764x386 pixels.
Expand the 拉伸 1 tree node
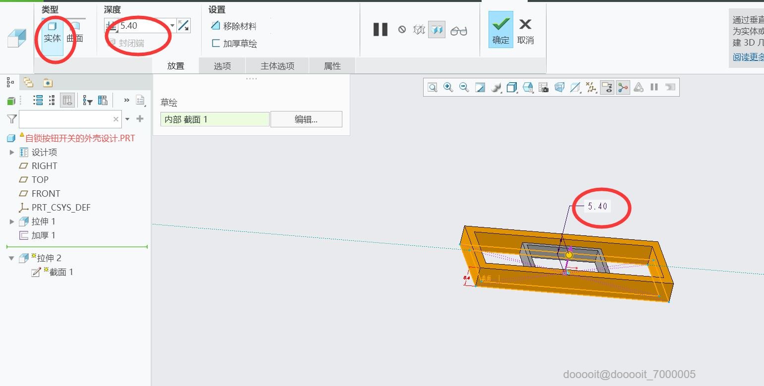point(12,221)
